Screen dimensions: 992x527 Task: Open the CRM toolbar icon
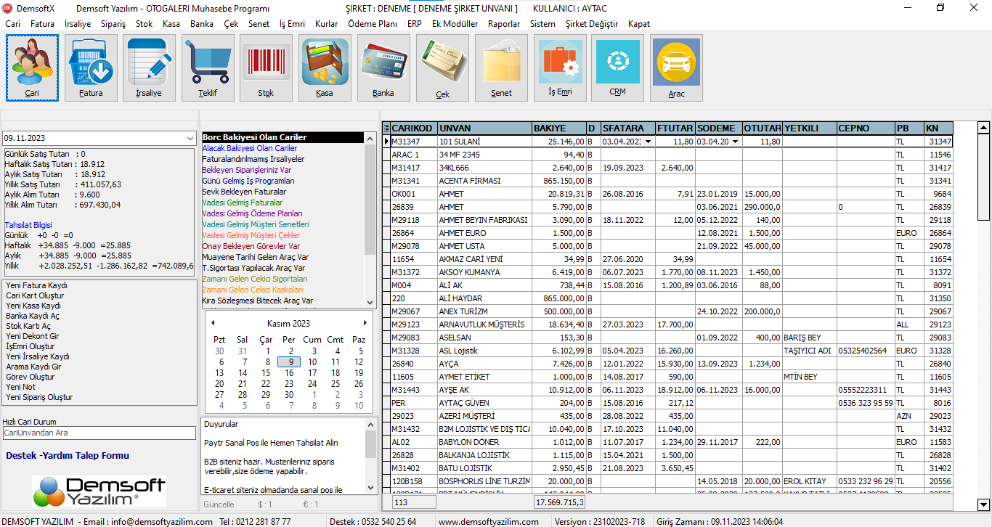(617, 68)
